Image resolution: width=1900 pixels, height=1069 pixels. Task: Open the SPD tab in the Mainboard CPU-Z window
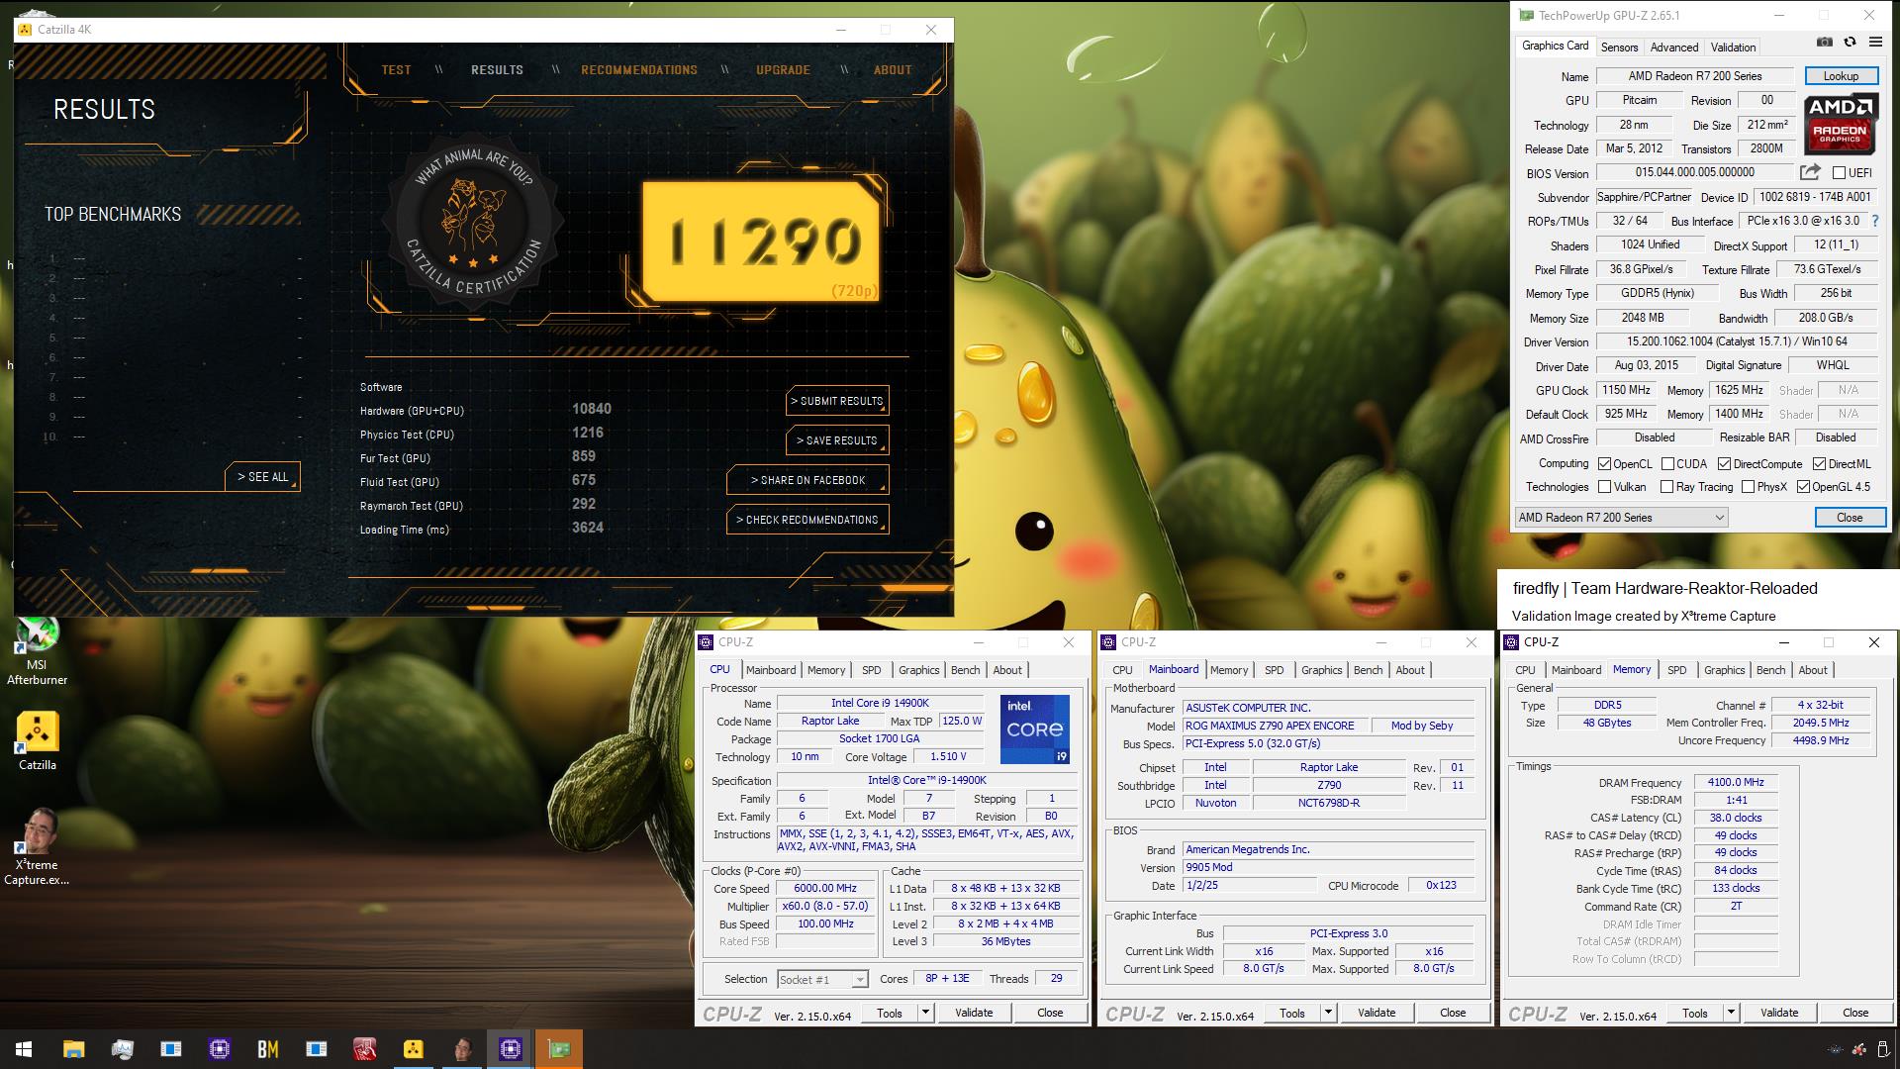[x=1274, y=670]
